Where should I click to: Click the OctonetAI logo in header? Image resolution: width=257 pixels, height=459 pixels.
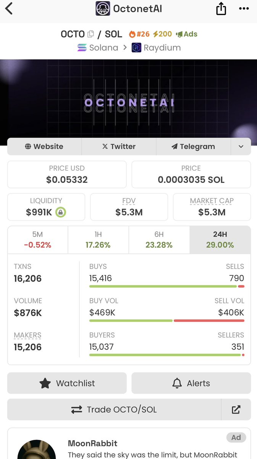(x=103, y=8)
